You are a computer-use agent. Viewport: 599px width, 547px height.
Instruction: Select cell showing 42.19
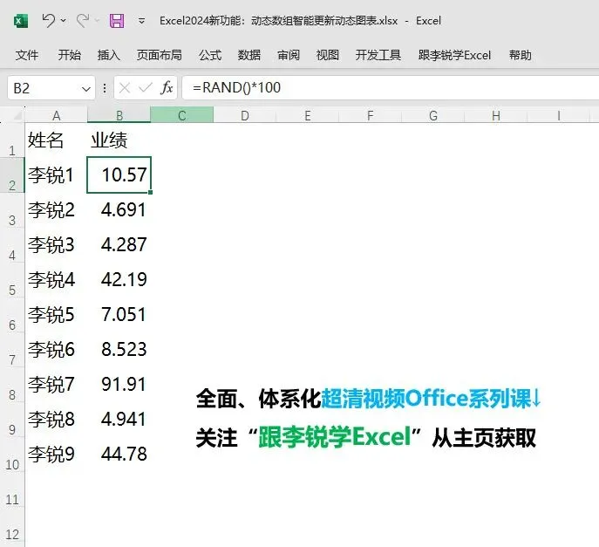(x=119, y=280)
